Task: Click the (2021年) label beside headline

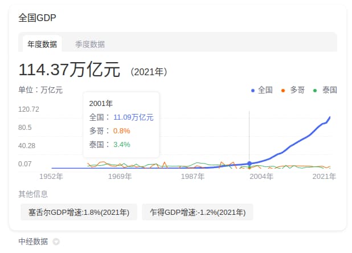Action: pos(149,72)
